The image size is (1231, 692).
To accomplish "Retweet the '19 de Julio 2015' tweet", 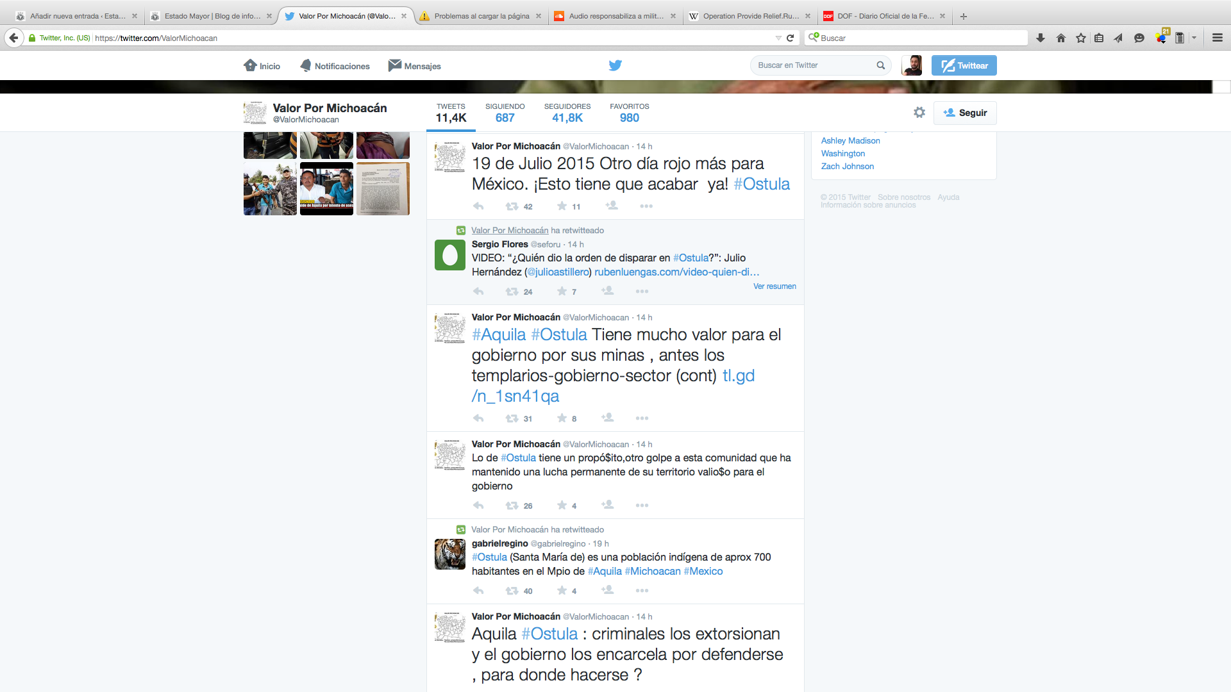I will click(512, 206).
